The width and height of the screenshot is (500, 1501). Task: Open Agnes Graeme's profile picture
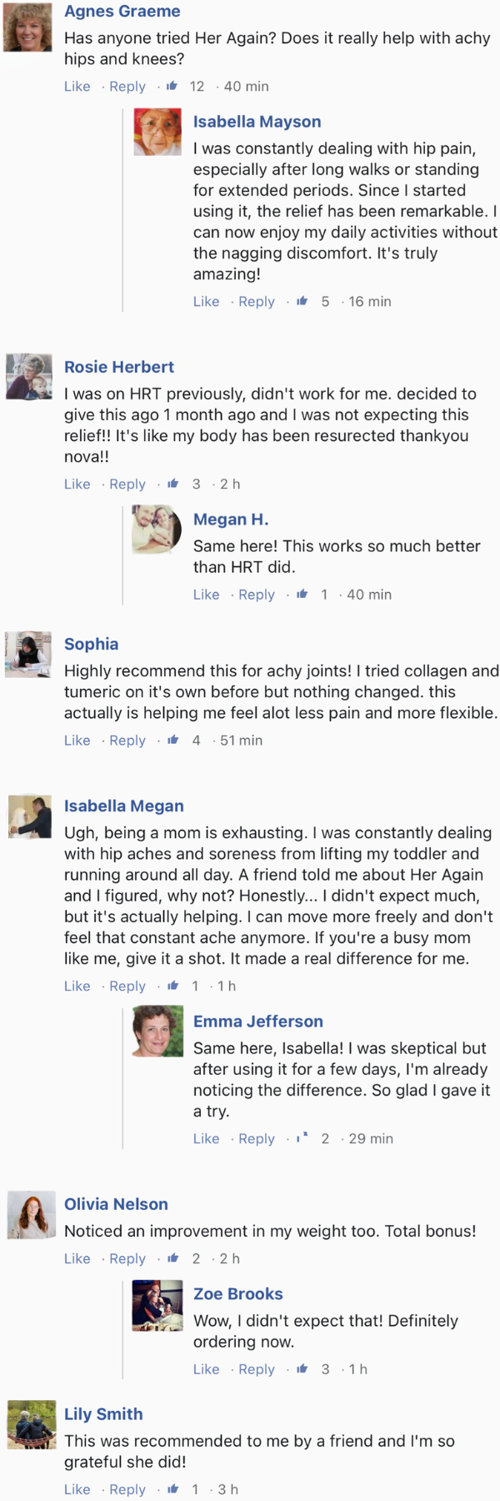click(28, 28)
